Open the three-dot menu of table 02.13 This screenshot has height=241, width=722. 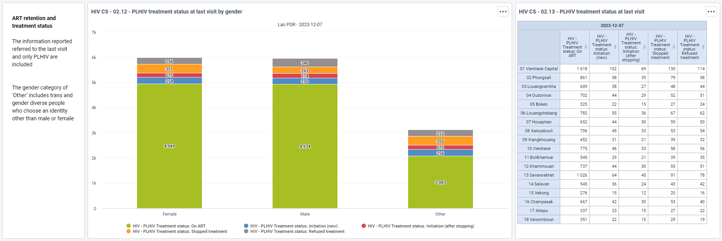click(x=711, y=12)
